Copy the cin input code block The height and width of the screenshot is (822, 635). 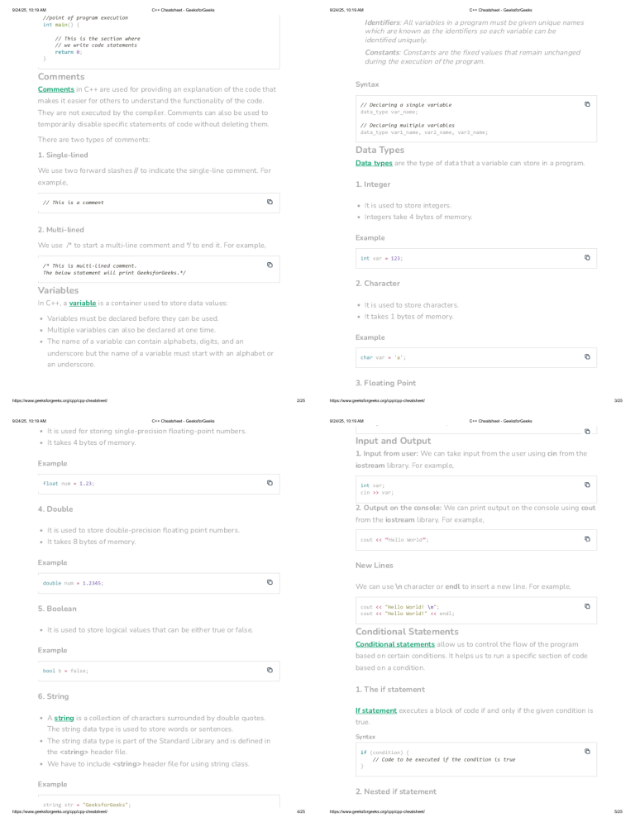coord(587,485)
